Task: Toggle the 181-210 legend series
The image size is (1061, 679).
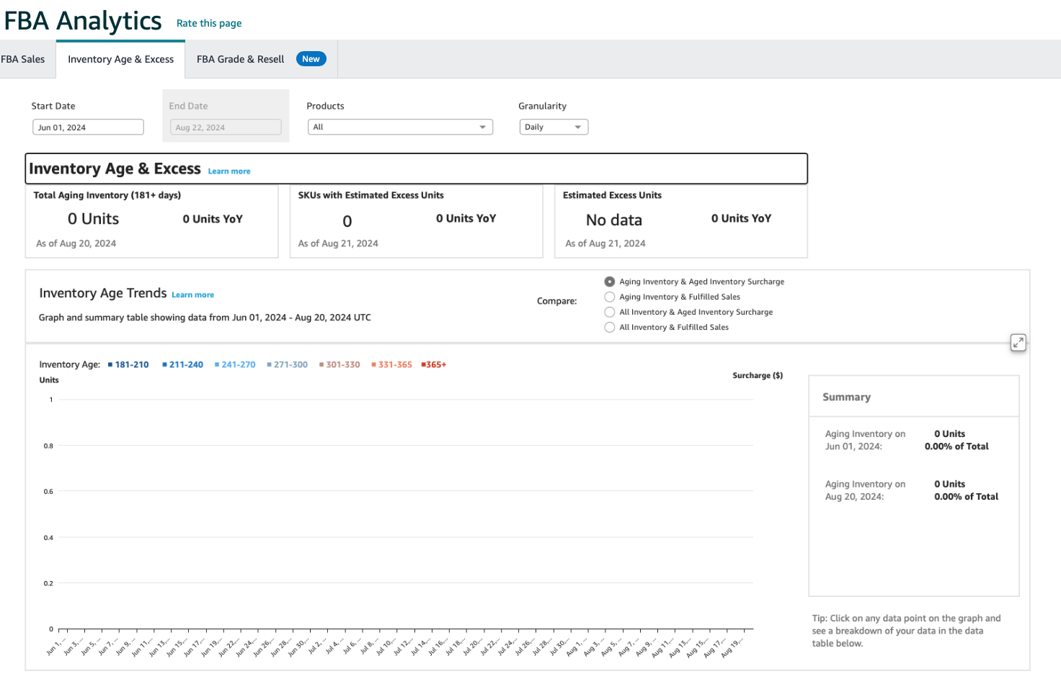Action: pos(128,364)
